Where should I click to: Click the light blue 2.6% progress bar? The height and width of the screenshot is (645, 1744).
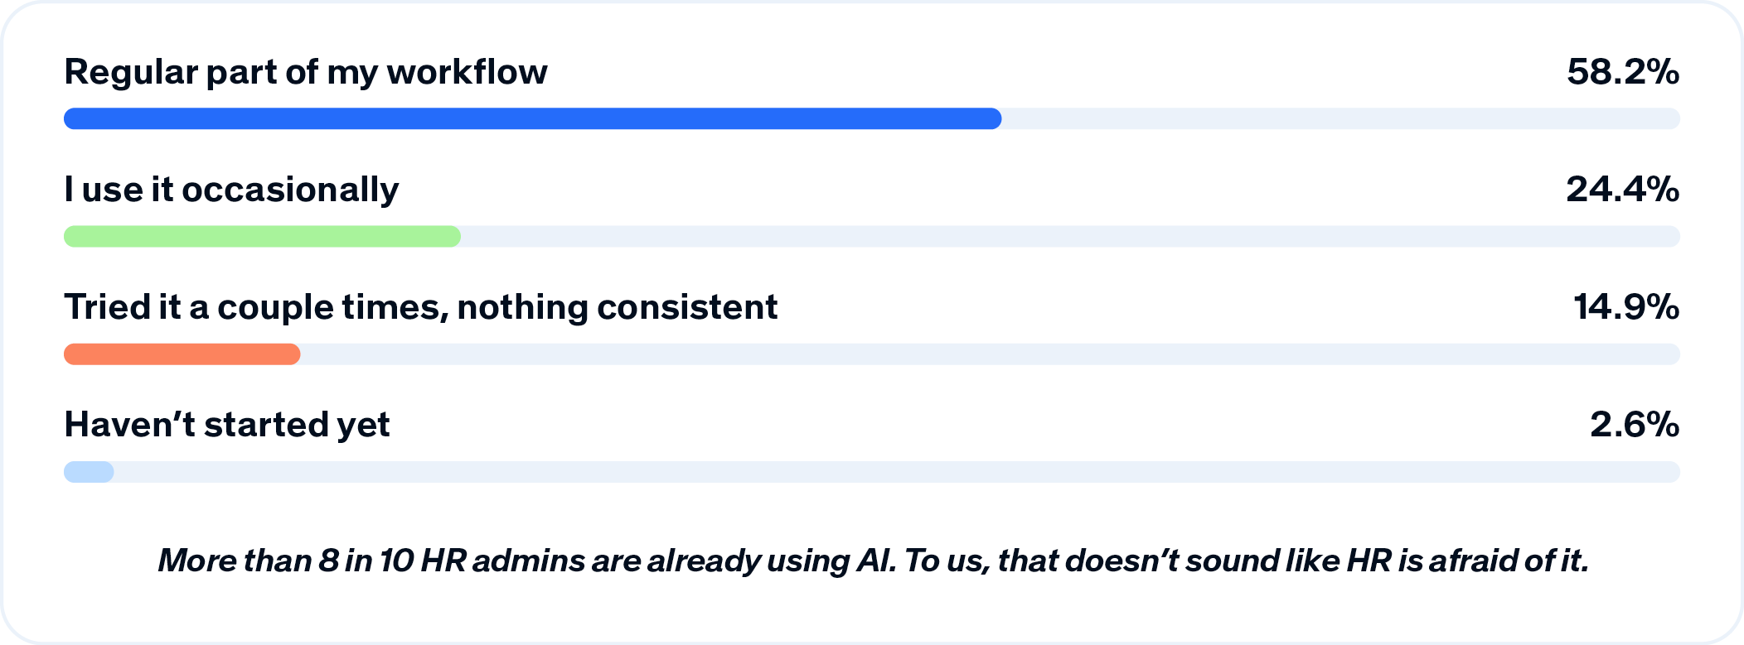coord(89,472)
